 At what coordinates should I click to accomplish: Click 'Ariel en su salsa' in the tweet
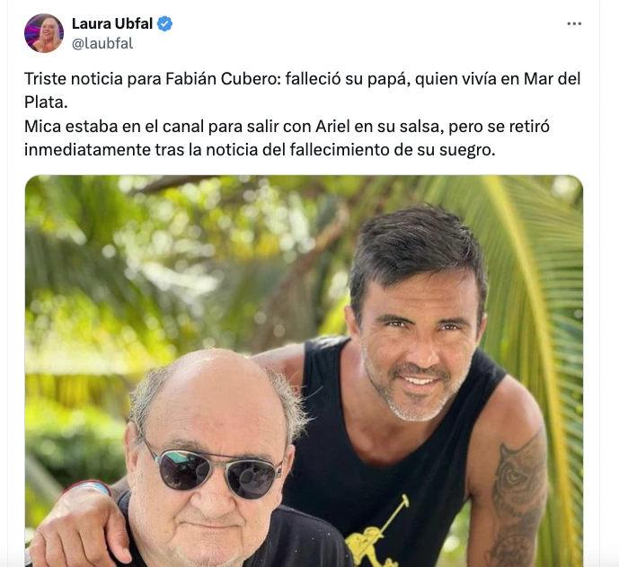(x=381, y=127)
